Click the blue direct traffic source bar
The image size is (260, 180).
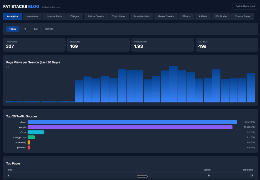132,122
